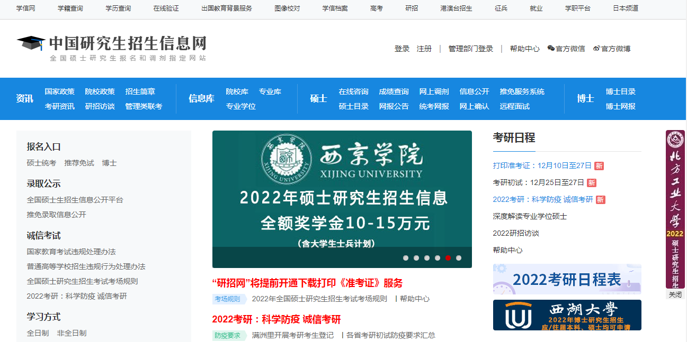Open the 2022考研日程表 banner
This screenshot has height=342, width=687.
pyautogui.click(x=567, y=279)
